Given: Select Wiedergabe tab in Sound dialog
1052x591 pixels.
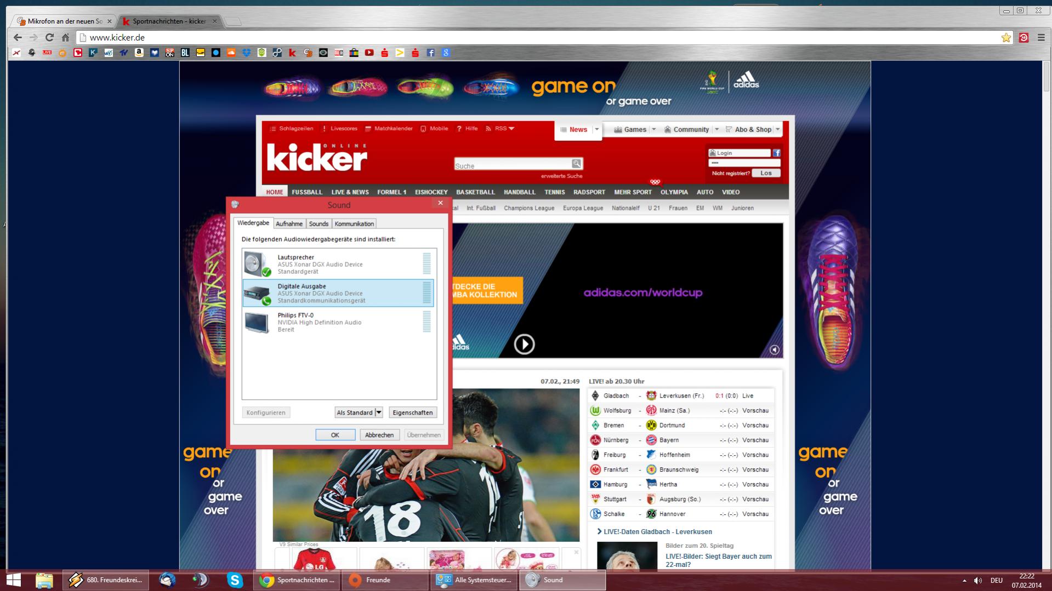Looking at the screenshot, I should [x=253, y=223].
